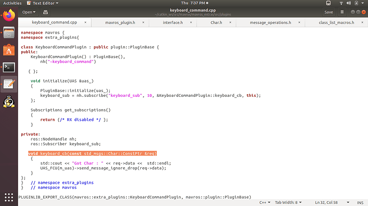Click the top bar indicator app icon

point(329,3)
